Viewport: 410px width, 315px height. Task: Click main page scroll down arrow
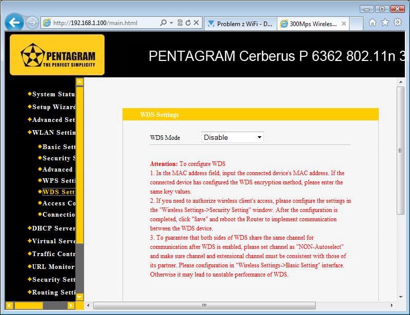[x=401, y=297]
